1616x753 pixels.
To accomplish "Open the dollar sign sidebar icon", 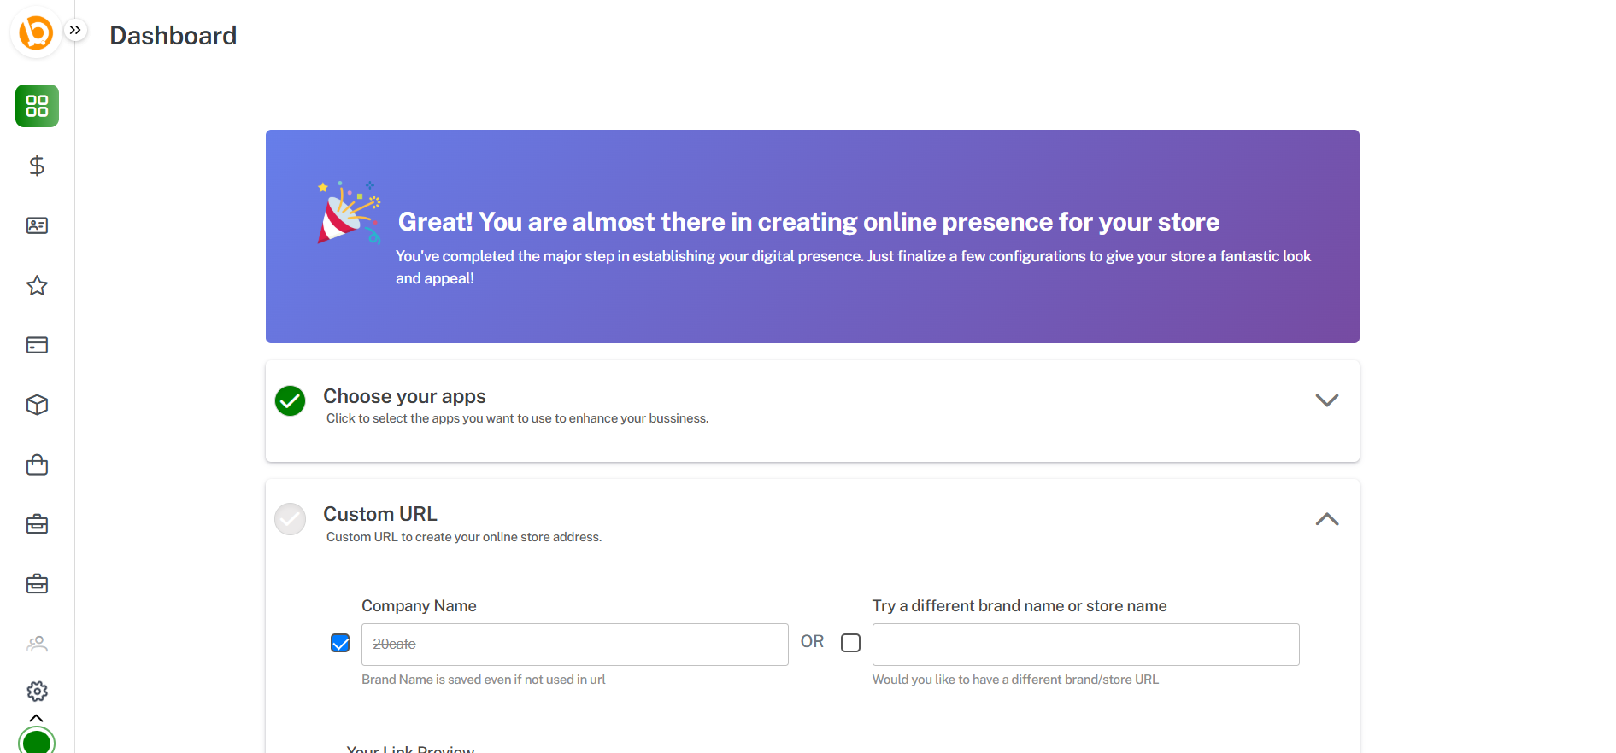I will point(37,166).
